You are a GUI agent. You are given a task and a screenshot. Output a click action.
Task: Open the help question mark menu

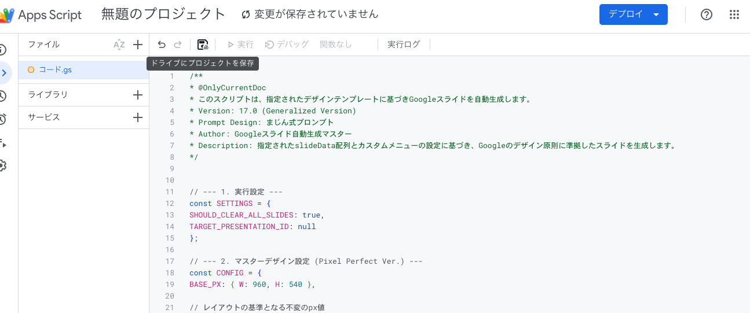pyautogui.click(x=706, y=14)
